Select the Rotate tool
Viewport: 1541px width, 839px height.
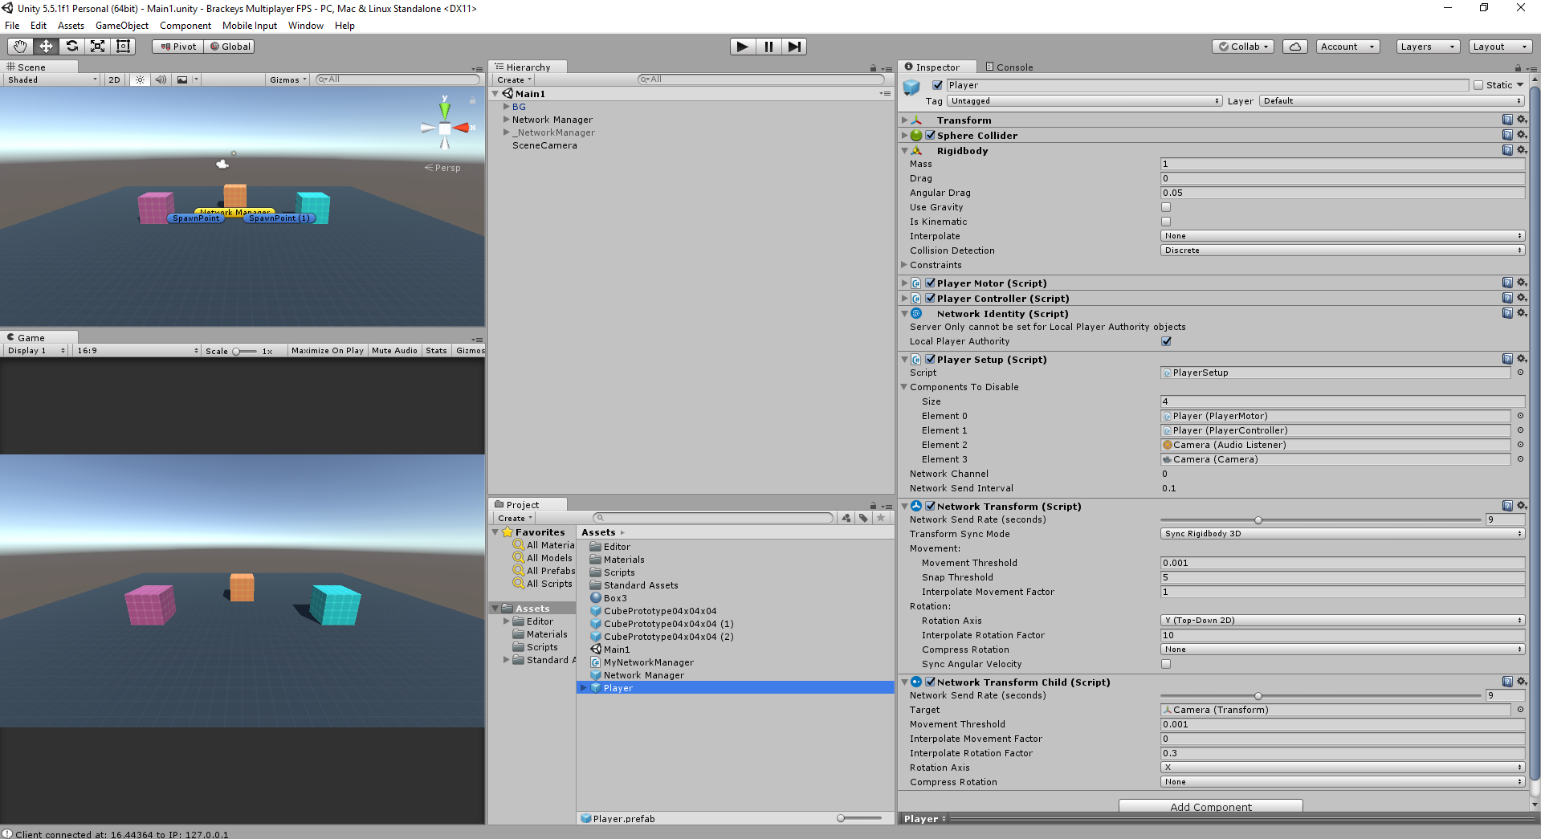[71, 47]
